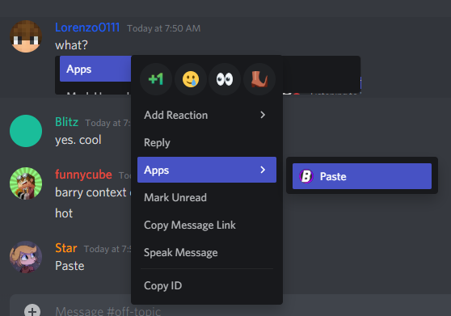The width and height of the screenshot is (451, 316).
Task: React with the crying smile emoji
Action: pyautogui.click(x=191, y=79)
